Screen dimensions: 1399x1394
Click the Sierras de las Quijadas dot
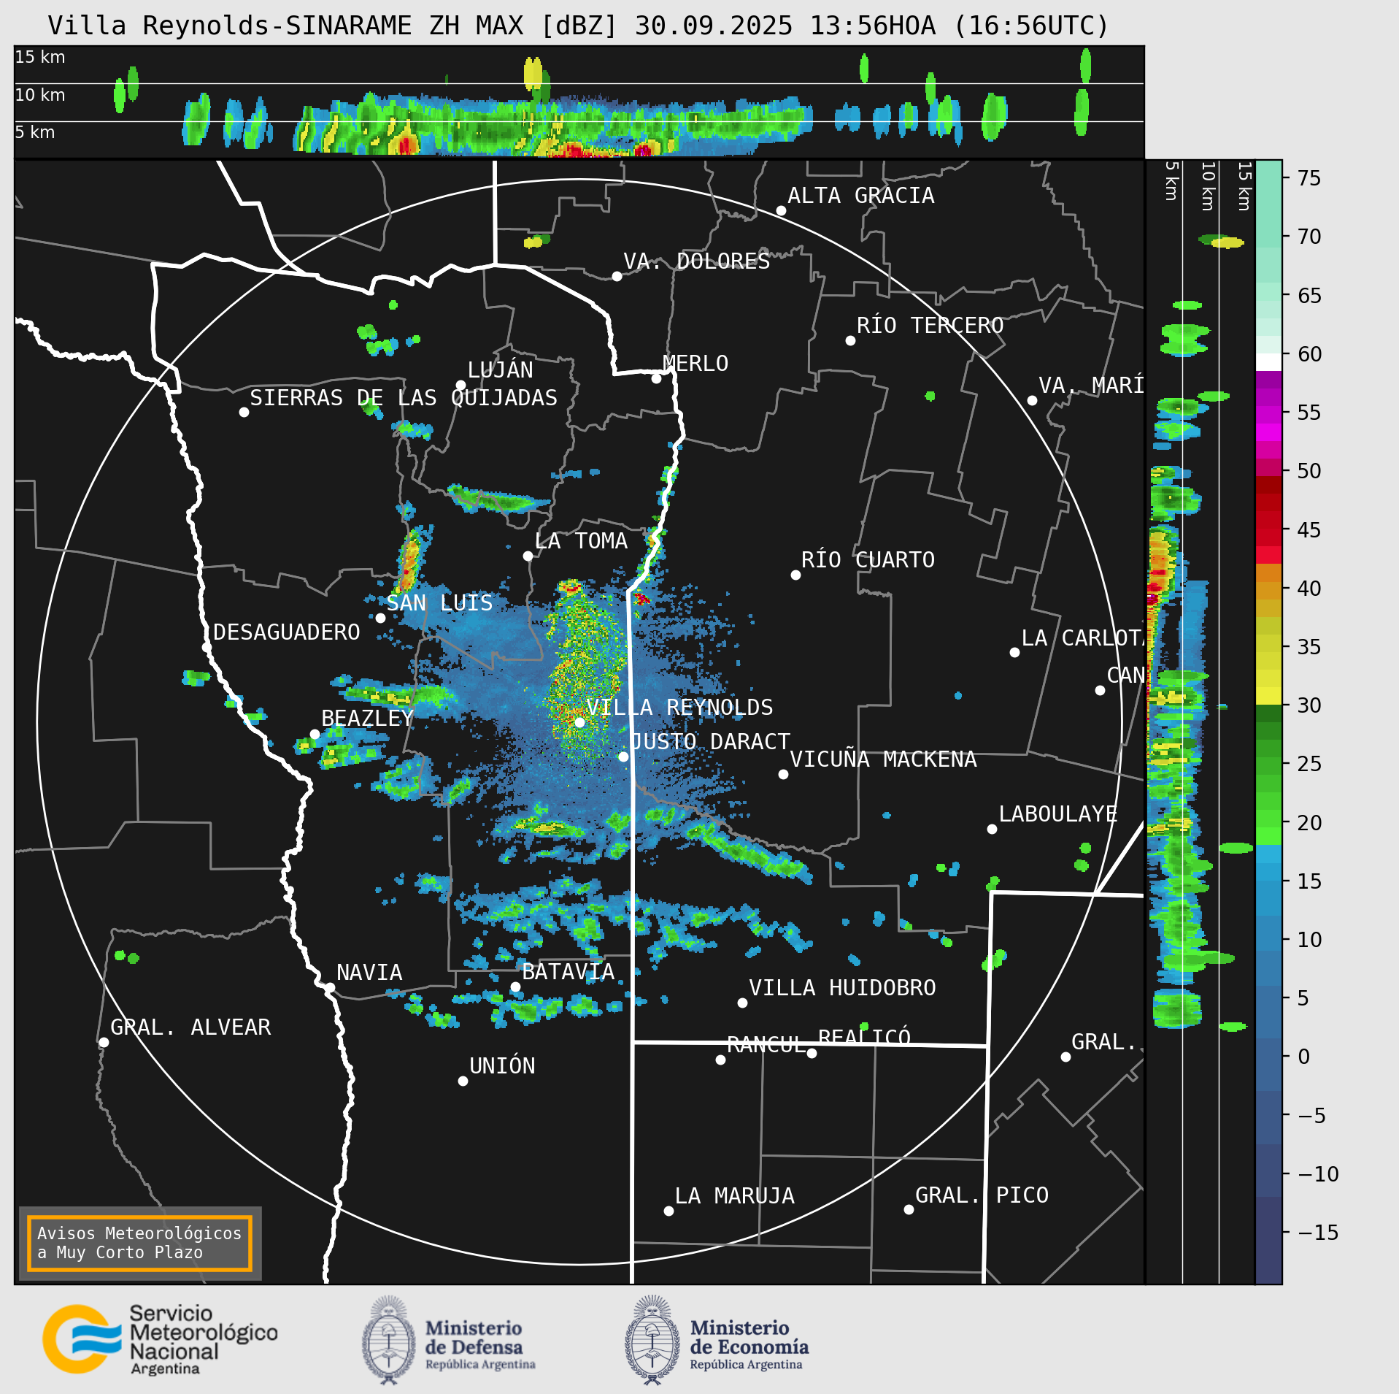(x=244, y=412)
